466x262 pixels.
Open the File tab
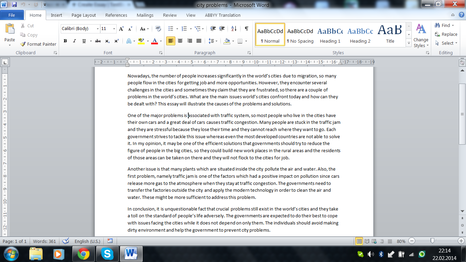point(12,15)
